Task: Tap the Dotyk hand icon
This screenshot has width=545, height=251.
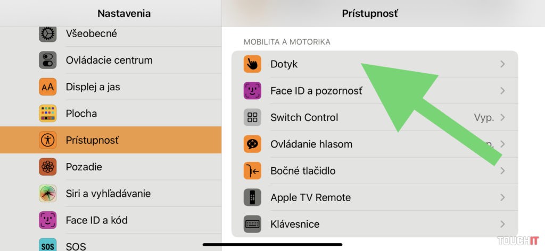Action: coord(252,64)
